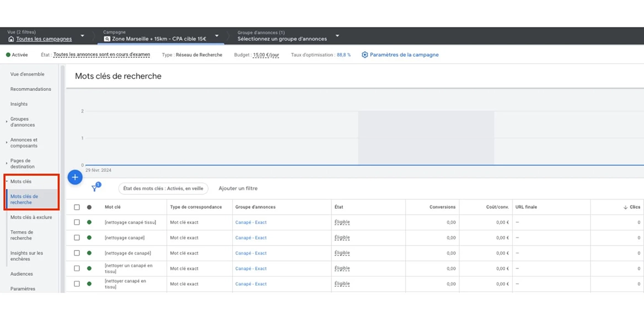Open Termes de recherche in the sidebar
Image resolution: width=644 pixels, height=320 pixels.
click(22, 235)
